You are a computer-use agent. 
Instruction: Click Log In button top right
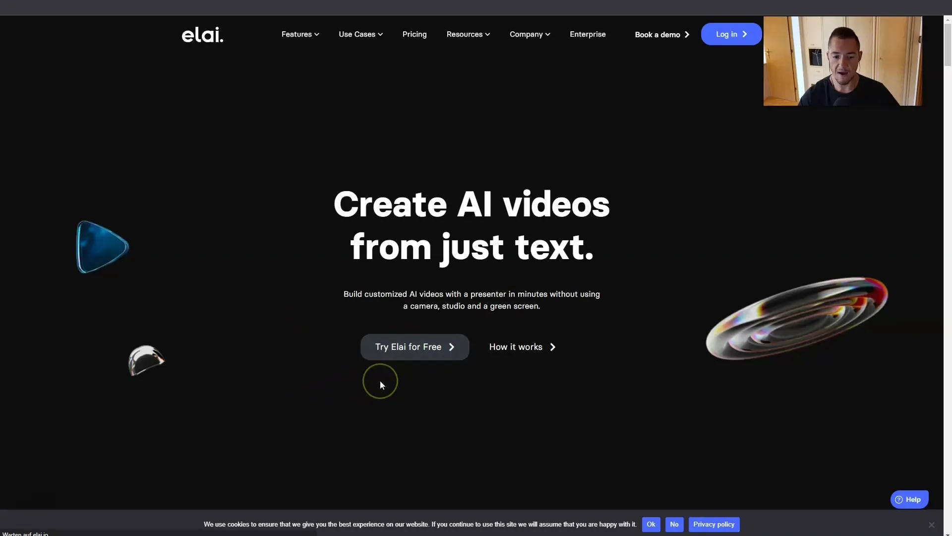tap(731, 33)
